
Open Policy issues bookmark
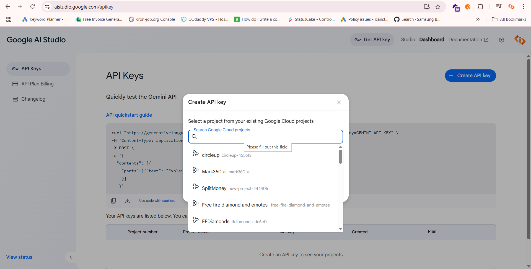point(364,19)
